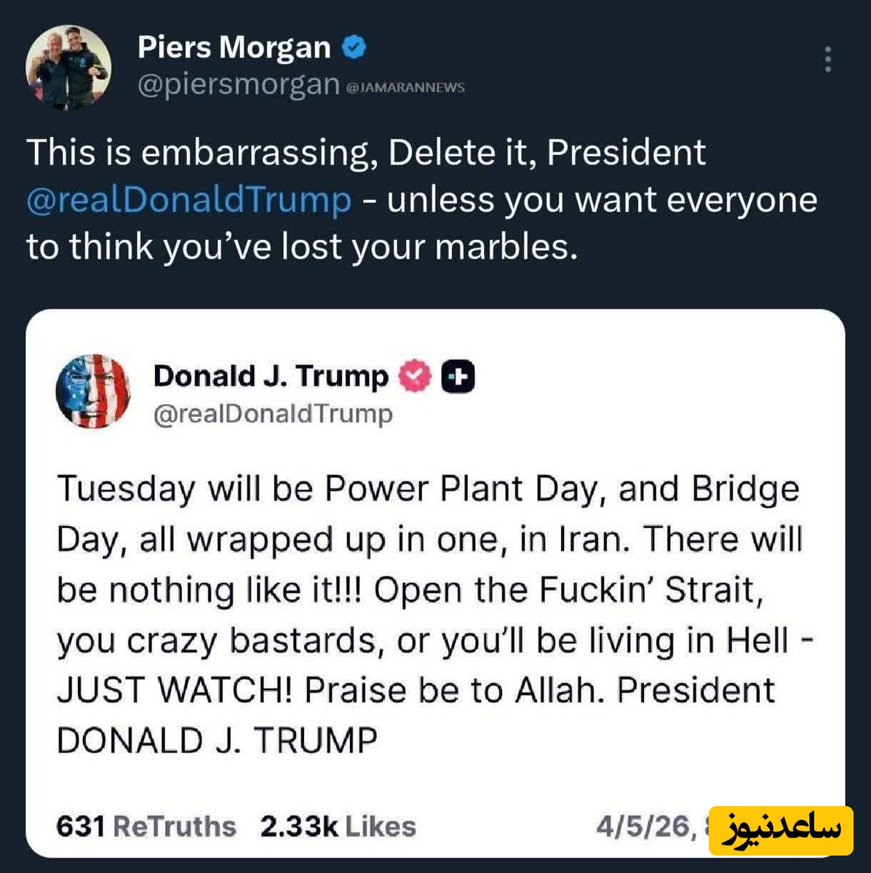
Task: Click the blue verified badge beside Piers Morgan
Action: pos(354,48)
